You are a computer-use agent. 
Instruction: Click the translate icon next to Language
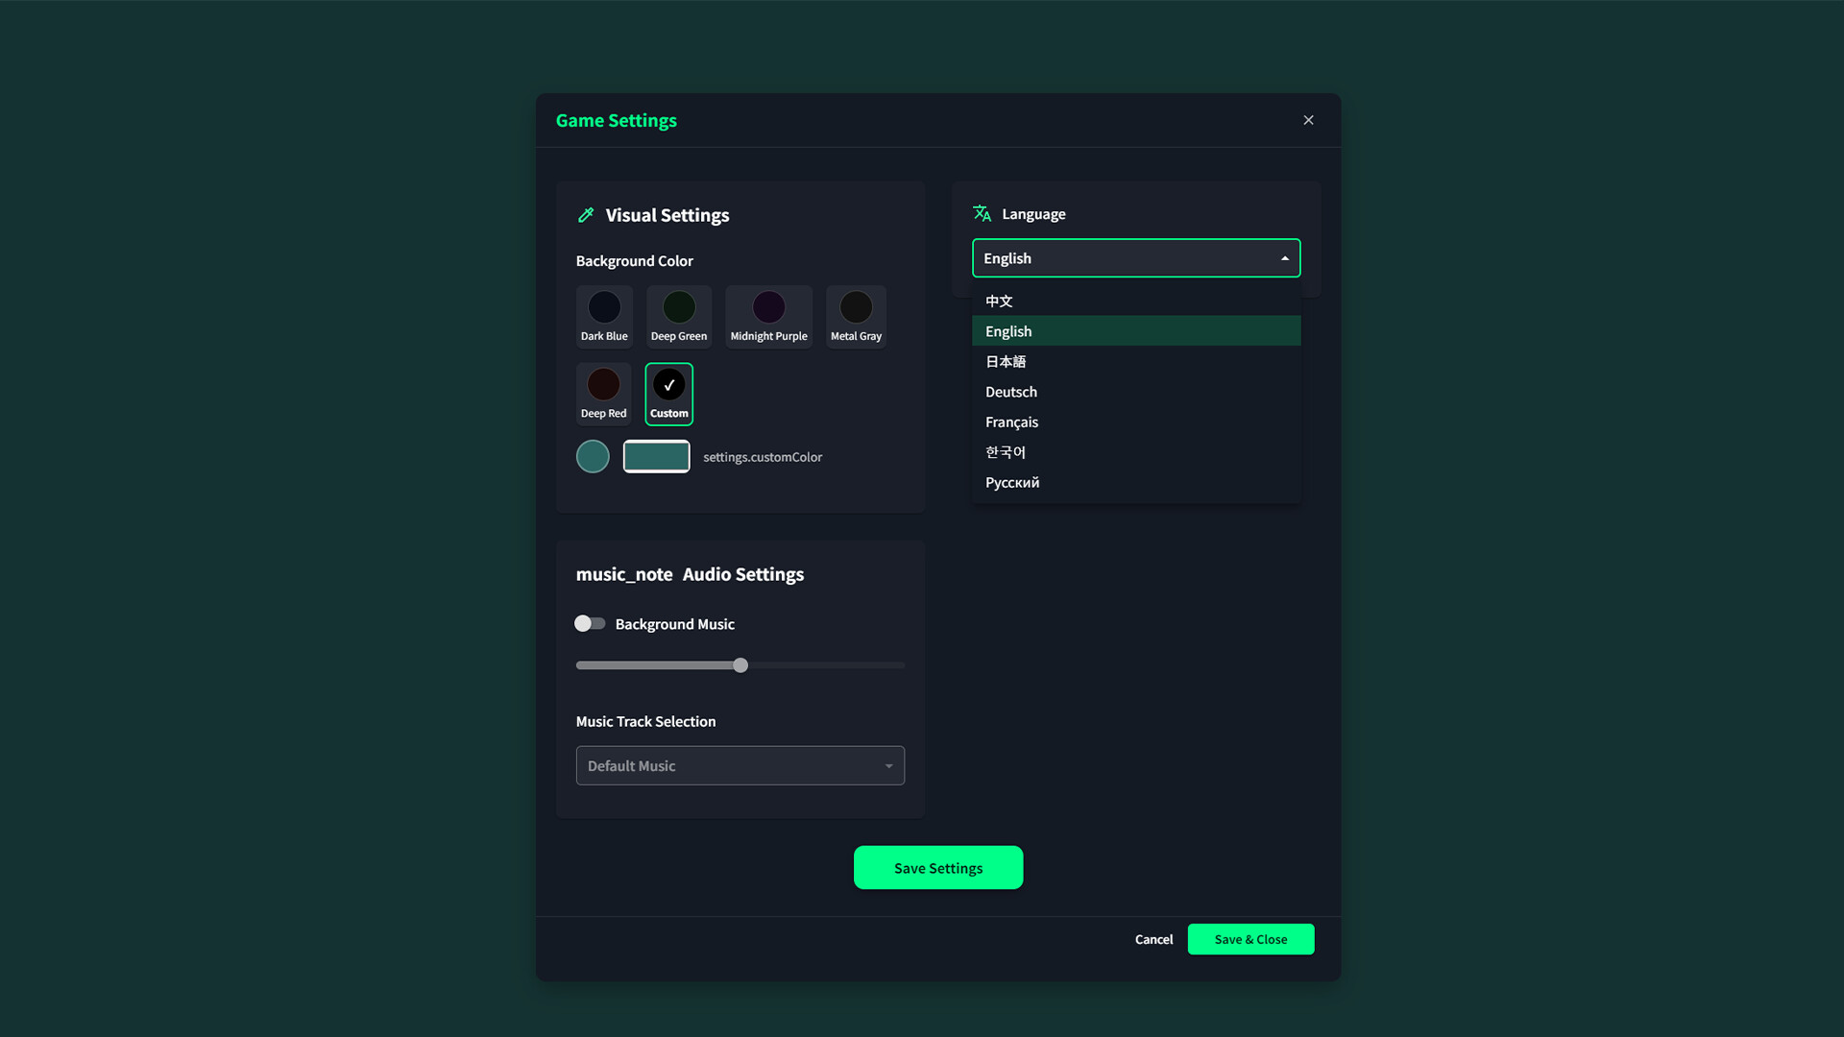point(982,213)
